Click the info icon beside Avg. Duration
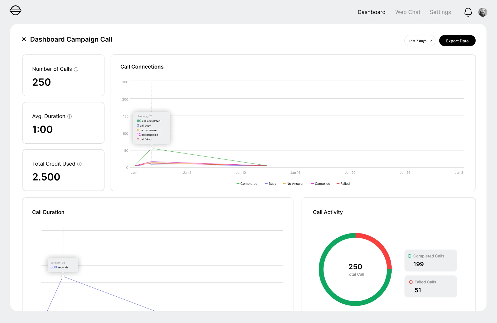 click(70, 116)
